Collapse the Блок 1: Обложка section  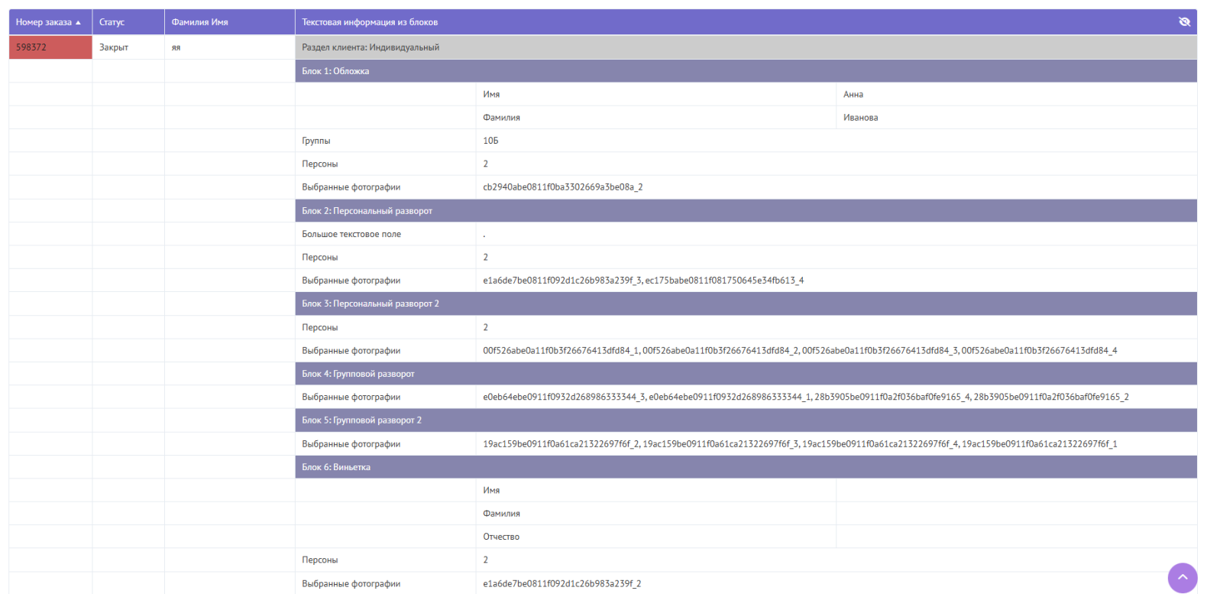tap(335, 71)
